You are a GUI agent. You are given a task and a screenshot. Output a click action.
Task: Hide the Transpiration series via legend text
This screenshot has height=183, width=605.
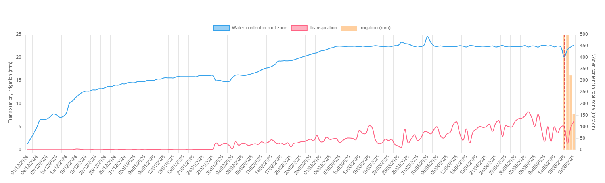[x=323, y=28]
